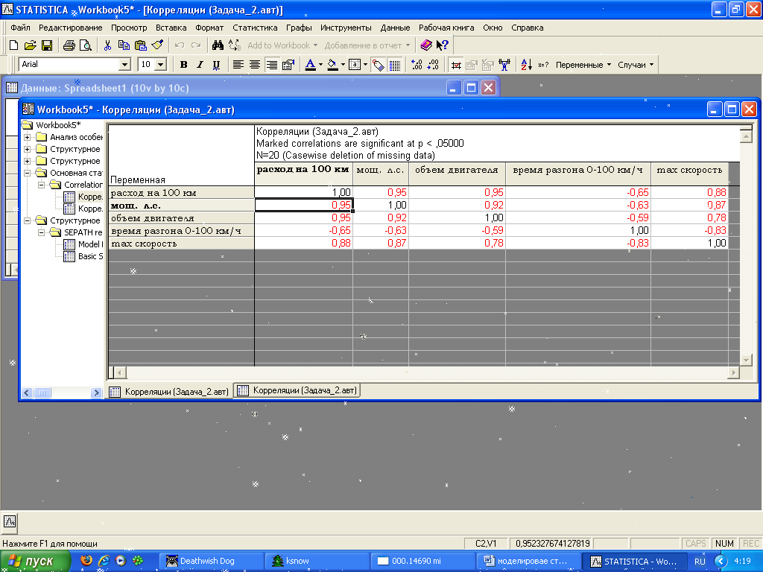This screenshot has width=763, height=572.
Task: Toggle Italic formatting
Action: click(200, 65)
